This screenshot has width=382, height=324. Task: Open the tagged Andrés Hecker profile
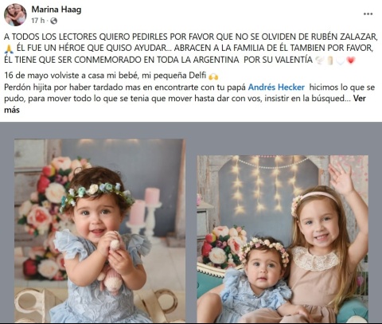(x=276, y=88)
